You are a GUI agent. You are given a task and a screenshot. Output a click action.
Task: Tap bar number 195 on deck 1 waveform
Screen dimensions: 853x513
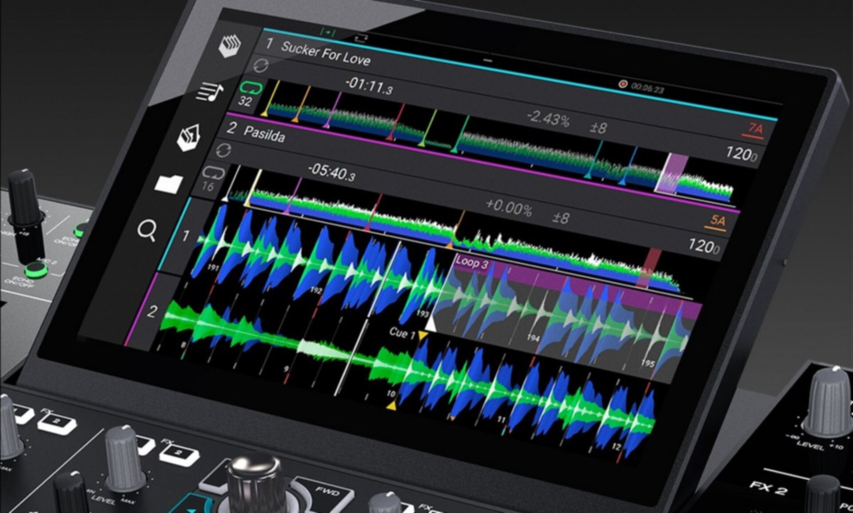[648, 363]
